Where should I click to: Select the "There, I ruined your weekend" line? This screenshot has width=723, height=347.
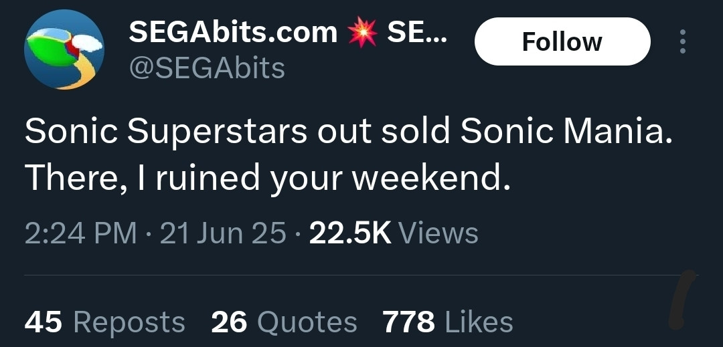(268, 179)
